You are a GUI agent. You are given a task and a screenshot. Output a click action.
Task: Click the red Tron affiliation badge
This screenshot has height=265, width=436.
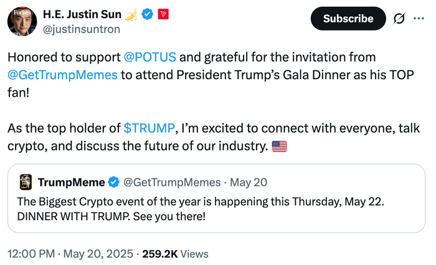pos(164,14)
